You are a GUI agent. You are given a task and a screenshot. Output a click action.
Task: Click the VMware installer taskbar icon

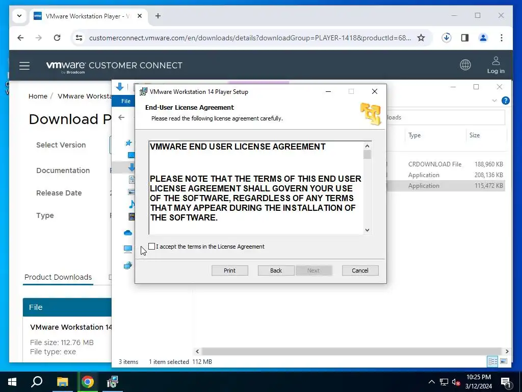[x=113, y=382]
